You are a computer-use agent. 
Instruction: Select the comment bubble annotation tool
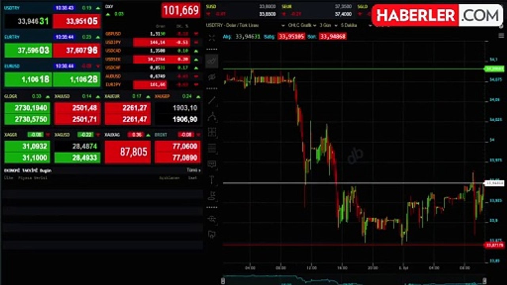click(x=212, y=164)
